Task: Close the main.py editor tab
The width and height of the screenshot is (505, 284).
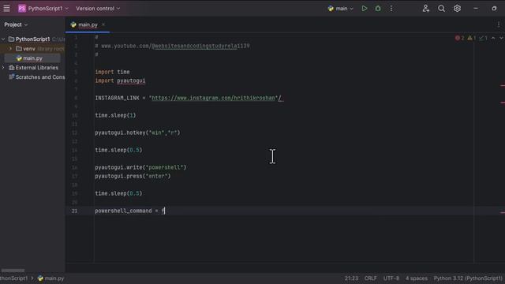Action: 103,24
